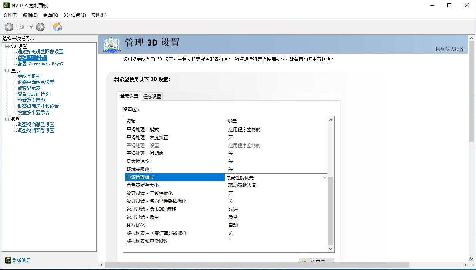476x270 pixels.
Task: Click settings list scroll-down arrow
Action: point(330,249)
